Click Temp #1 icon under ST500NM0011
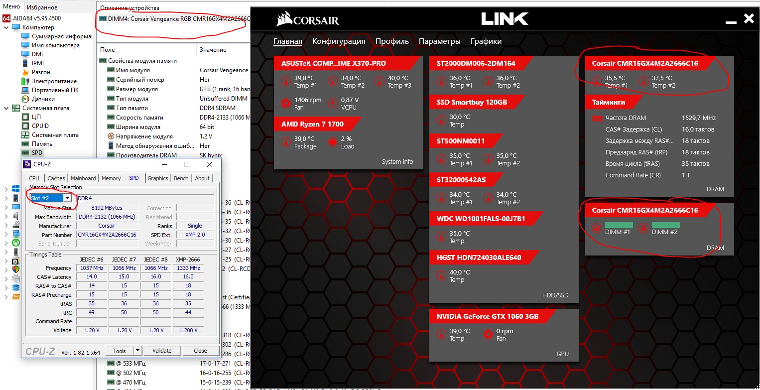Screen dimensions: 760x390 (441, 159)
